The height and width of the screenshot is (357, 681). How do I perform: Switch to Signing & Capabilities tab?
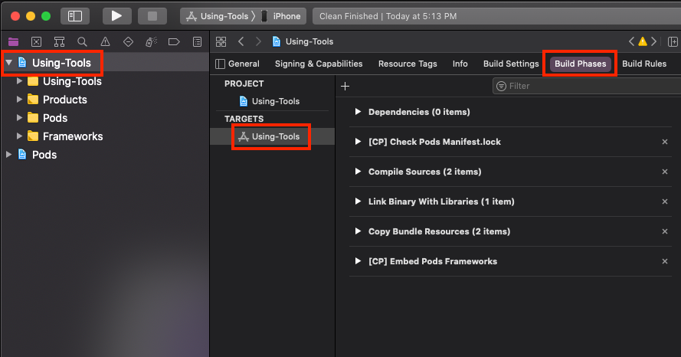(319, 64)
